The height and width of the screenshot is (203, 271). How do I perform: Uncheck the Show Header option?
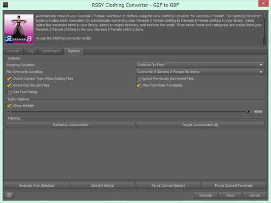[x=9, y=106]
